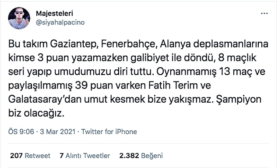The image size is (278, 168).
Task: Click the 3 Mar 2021 date
Action: point(58,132)
